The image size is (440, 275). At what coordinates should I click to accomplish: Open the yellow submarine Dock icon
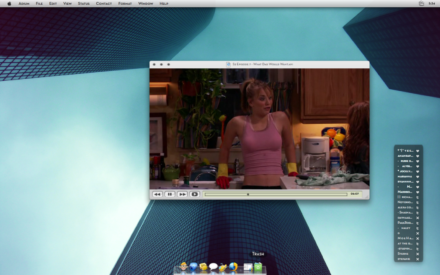[x=223, y=266]
